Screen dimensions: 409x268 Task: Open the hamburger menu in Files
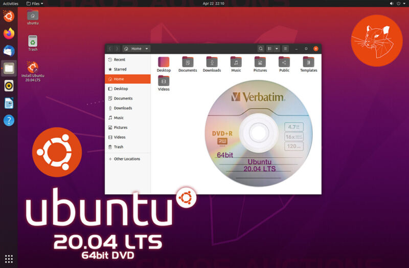click(285, 49)
